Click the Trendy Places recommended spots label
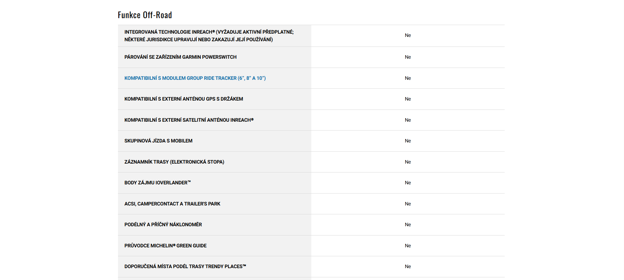Image resolution: width=624 pixels, height=280 pixels. click(x=185, y=266)
